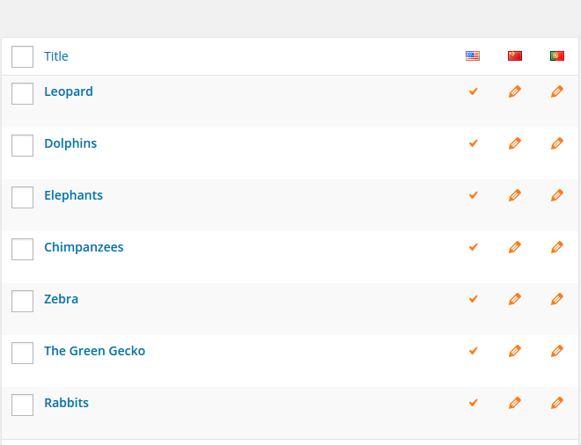
Task: Edit Portuguese translation of The Green Gecko
Action: [557, 351]
